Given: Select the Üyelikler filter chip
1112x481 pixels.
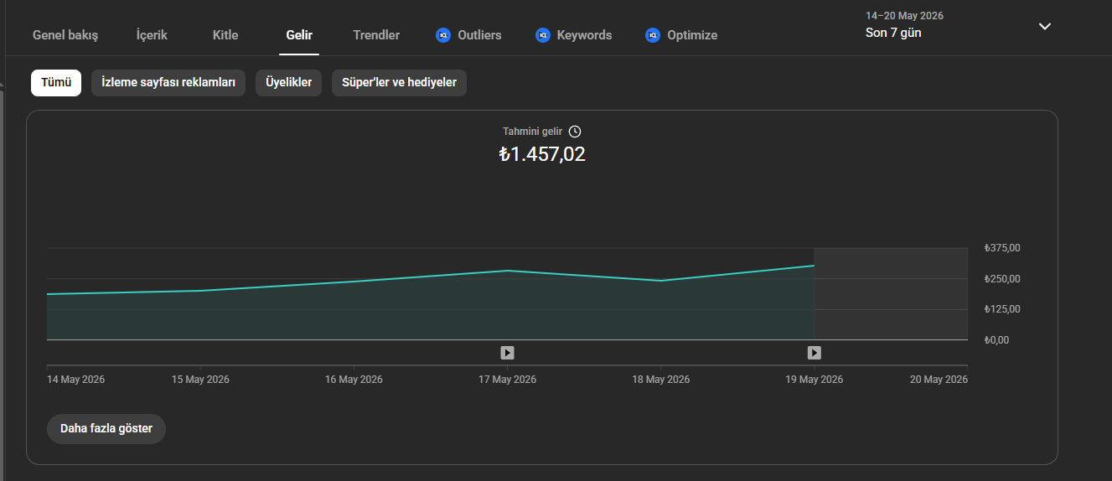Looking at the screenshot, I should [x=288, y=83].
